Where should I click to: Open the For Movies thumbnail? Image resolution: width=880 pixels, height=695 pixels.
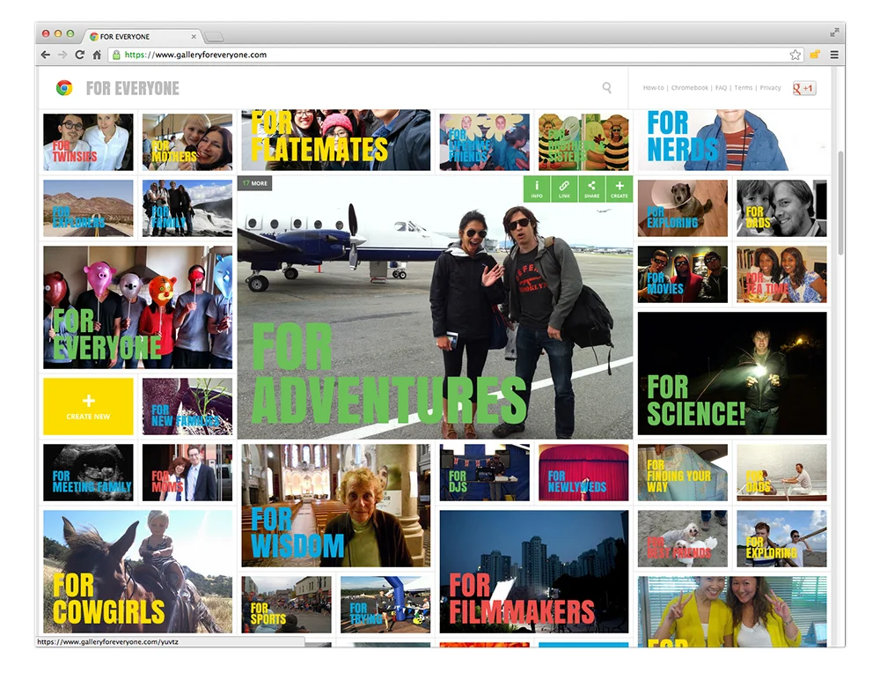(x=683, y=274)
